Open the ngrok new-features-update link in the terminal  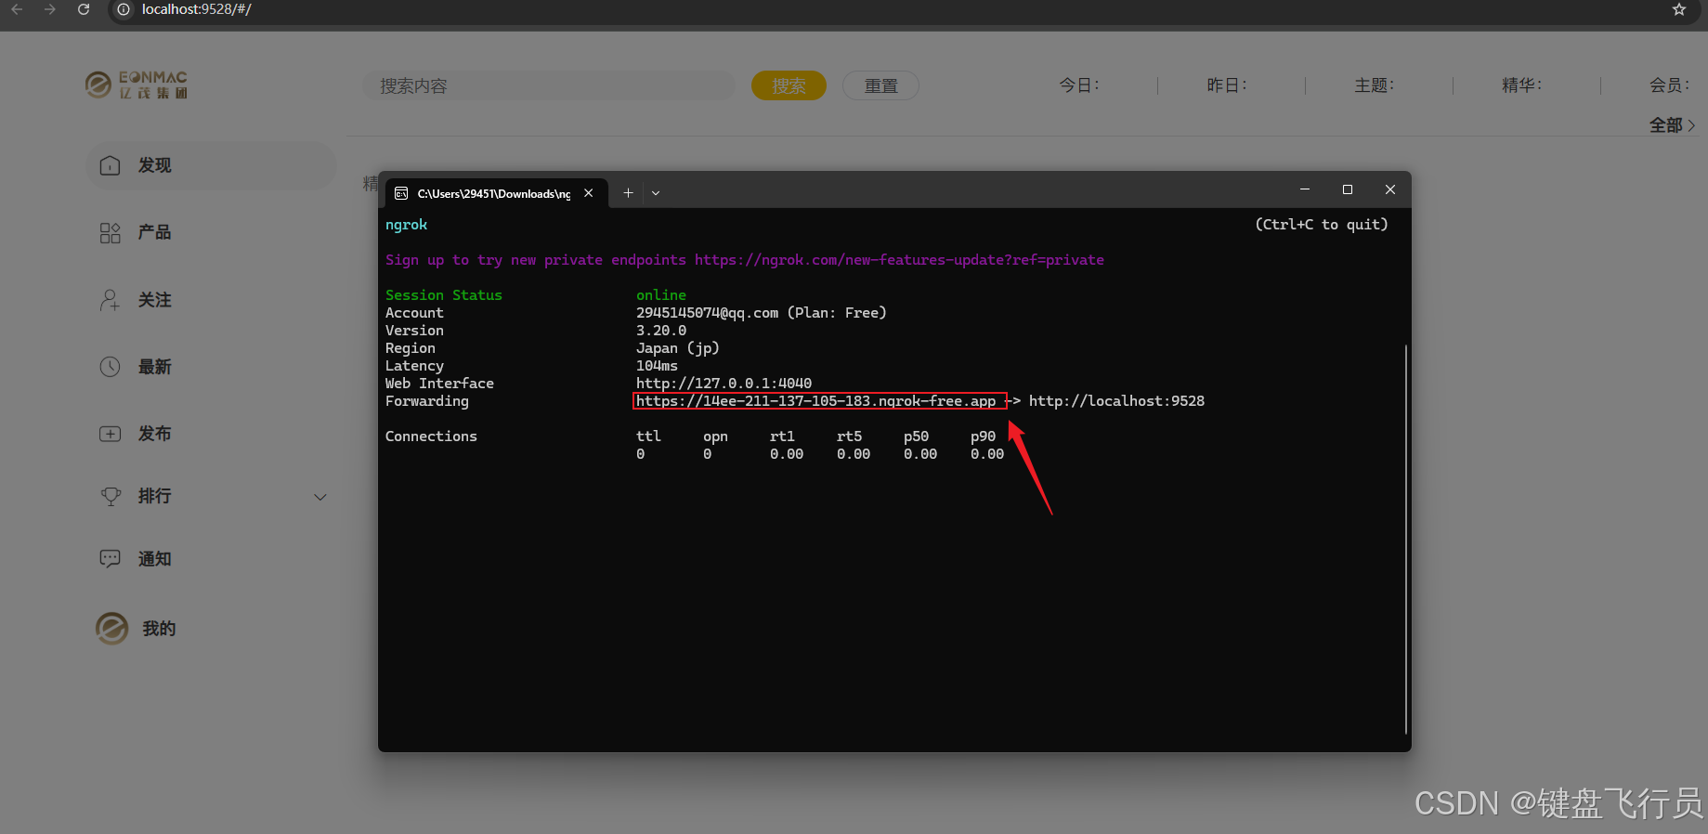(x=899, y=260)
